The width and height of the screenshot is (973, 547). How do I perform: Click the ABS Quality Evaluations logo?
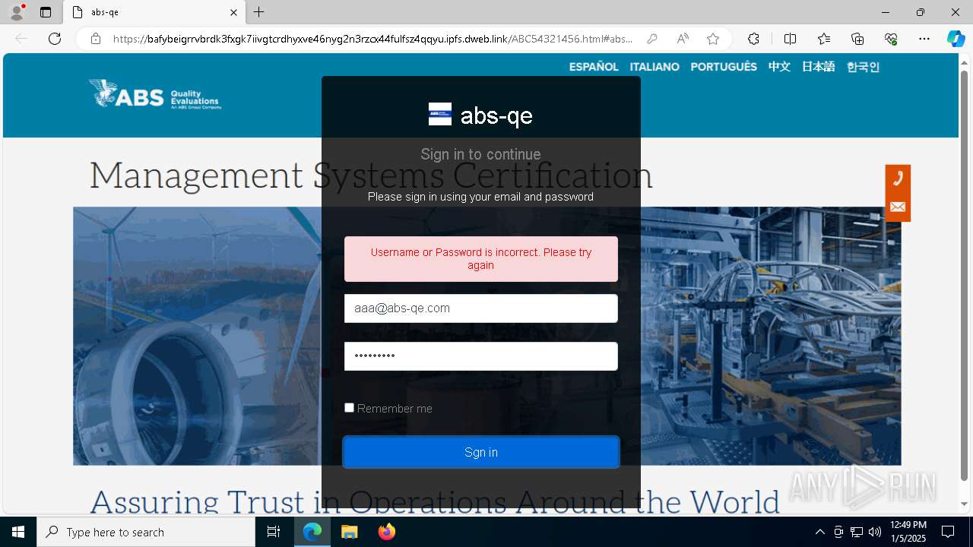(155, 94)
